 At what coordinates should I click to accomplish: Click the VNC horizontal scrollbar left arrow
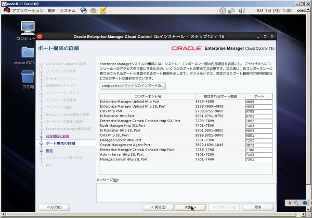tap(3, 214)
